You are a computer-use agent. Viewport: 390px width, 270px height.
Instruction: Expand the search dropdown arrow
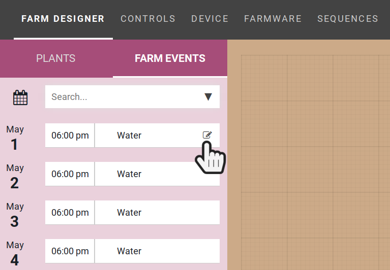coord(208,97)
